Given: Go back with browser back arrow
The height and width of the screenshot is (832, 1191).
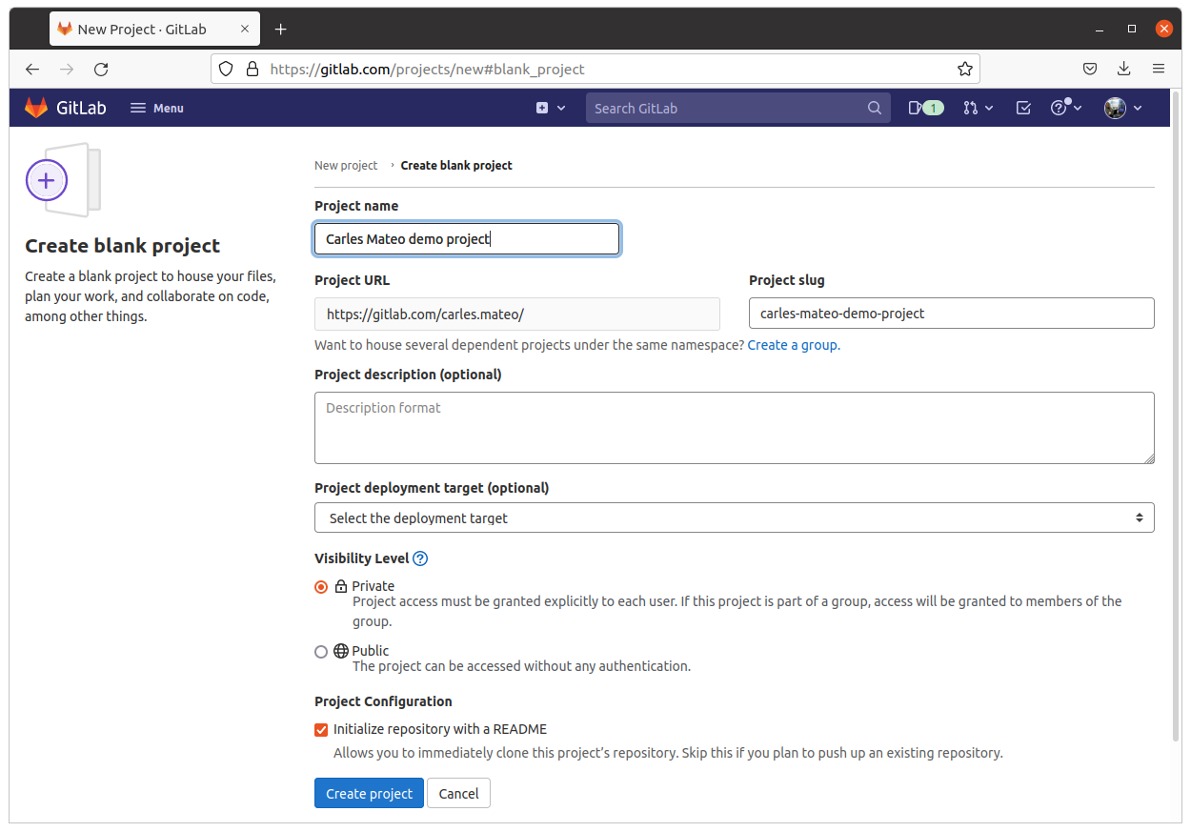Looking at the screenshot, I should tap(32, 69).
